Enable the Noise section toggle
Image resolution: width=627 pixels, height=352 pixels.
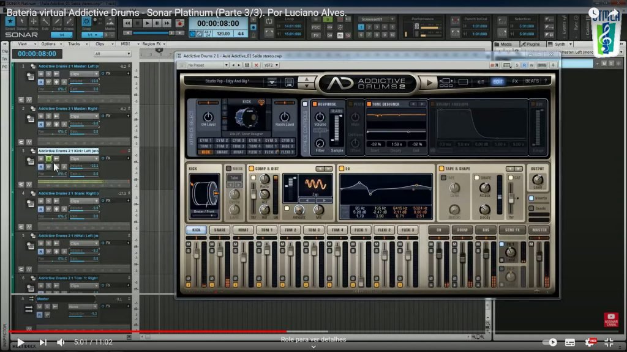[229, 169]
